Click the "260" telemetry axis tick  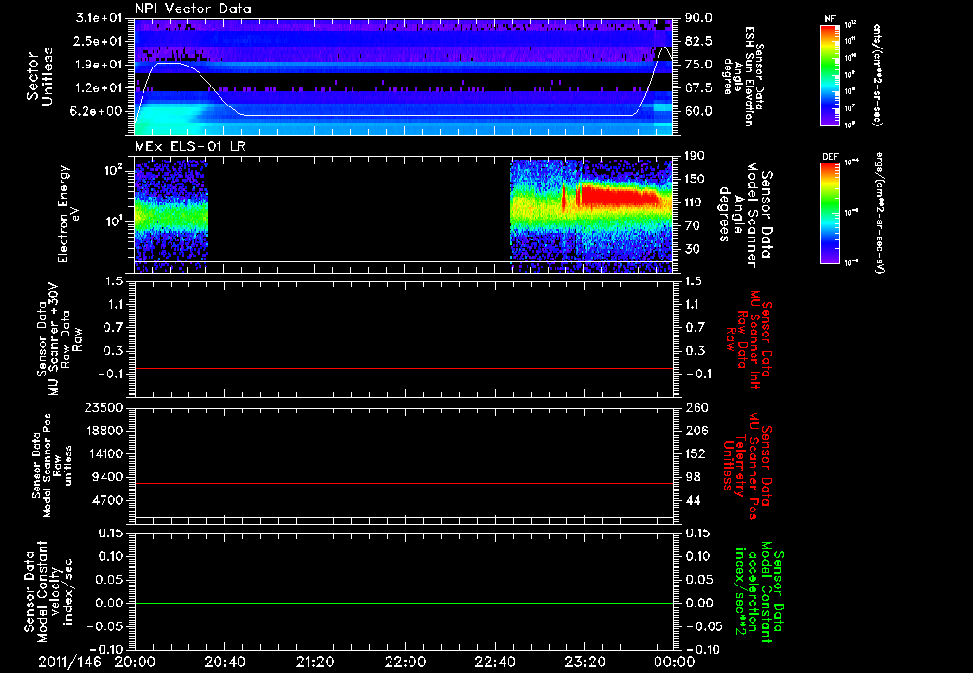(x=695, y=408)
